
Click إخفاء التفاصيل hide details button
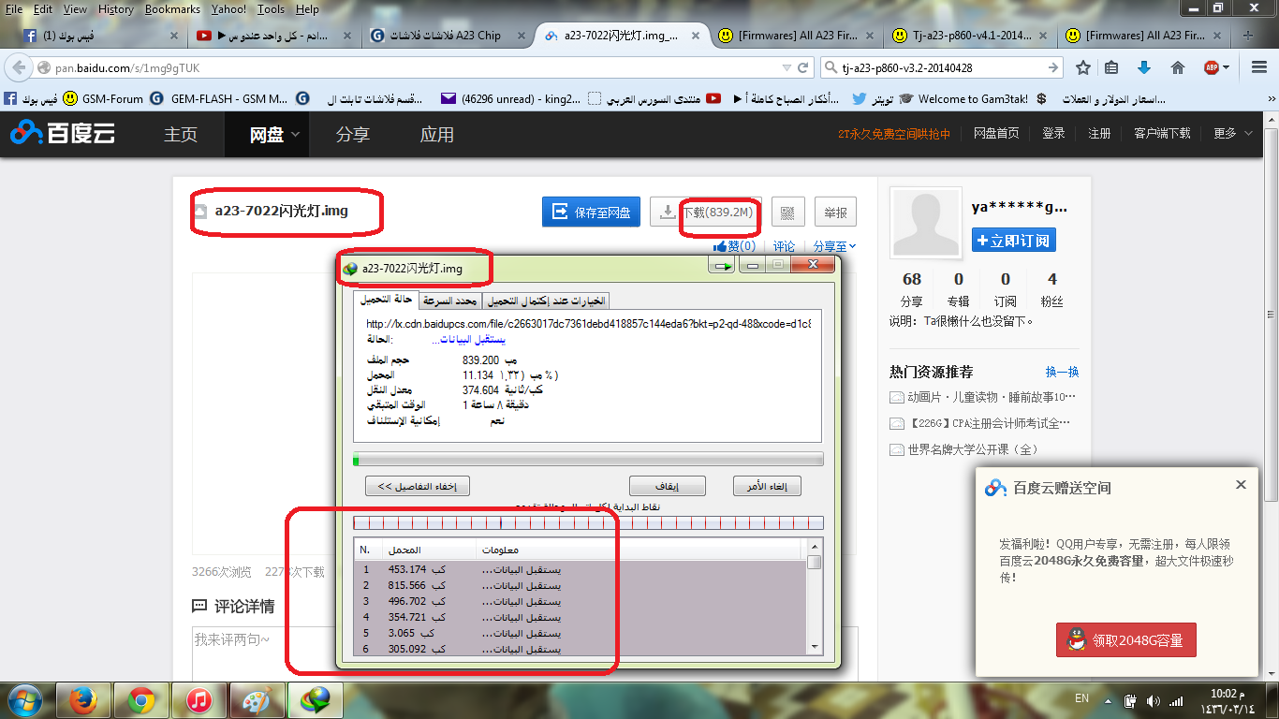coord(418,487)
